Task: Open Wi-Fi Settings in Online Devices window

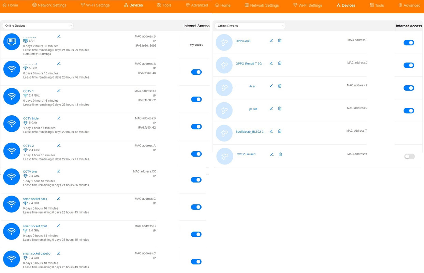Action: (95, 5)
